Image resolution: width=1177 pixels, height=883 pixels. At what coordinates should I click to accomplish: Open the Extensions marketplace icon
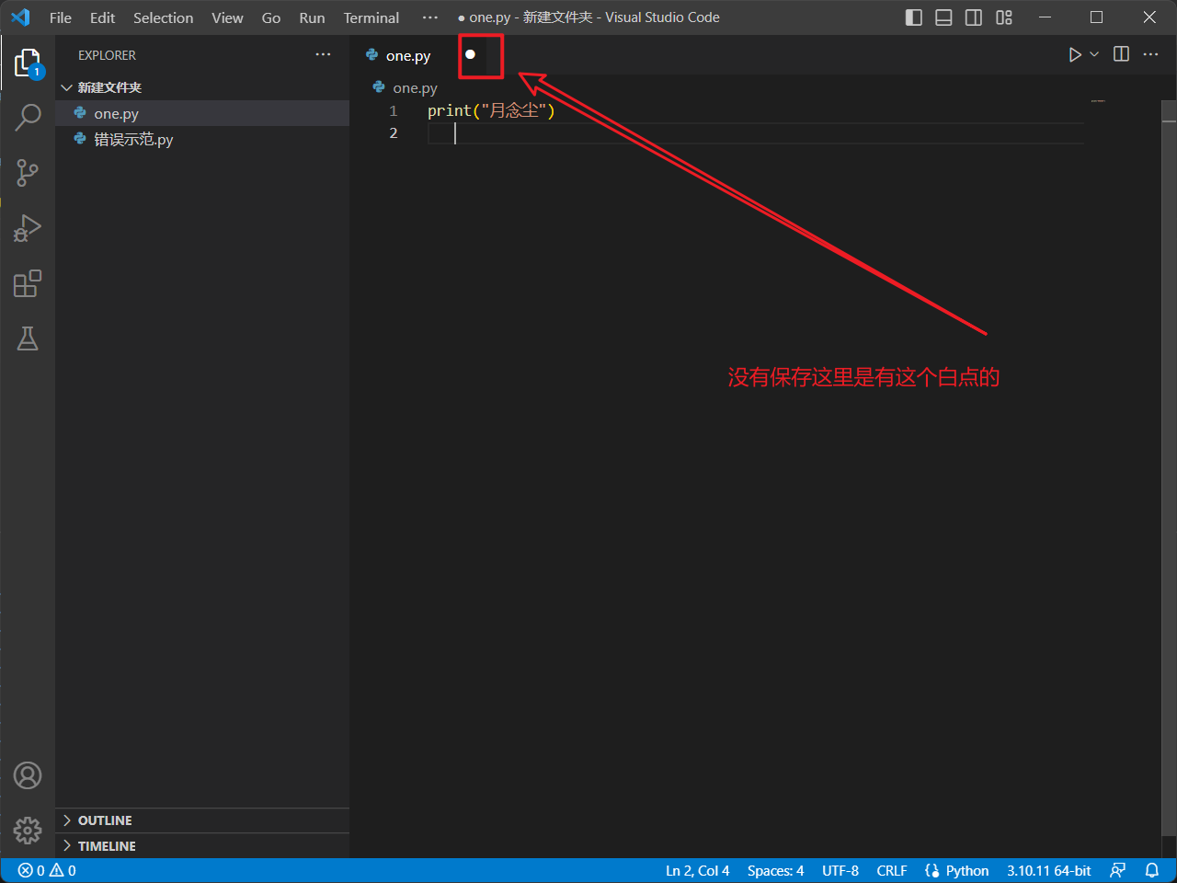click(28, 283)
